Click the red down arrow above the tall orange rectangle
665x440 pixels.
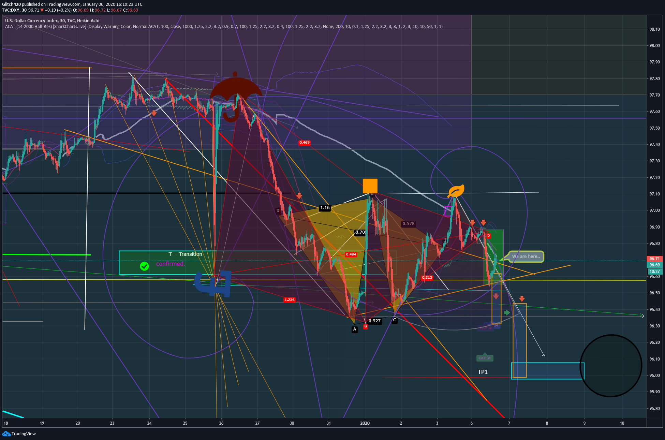(x=522, y=299)
